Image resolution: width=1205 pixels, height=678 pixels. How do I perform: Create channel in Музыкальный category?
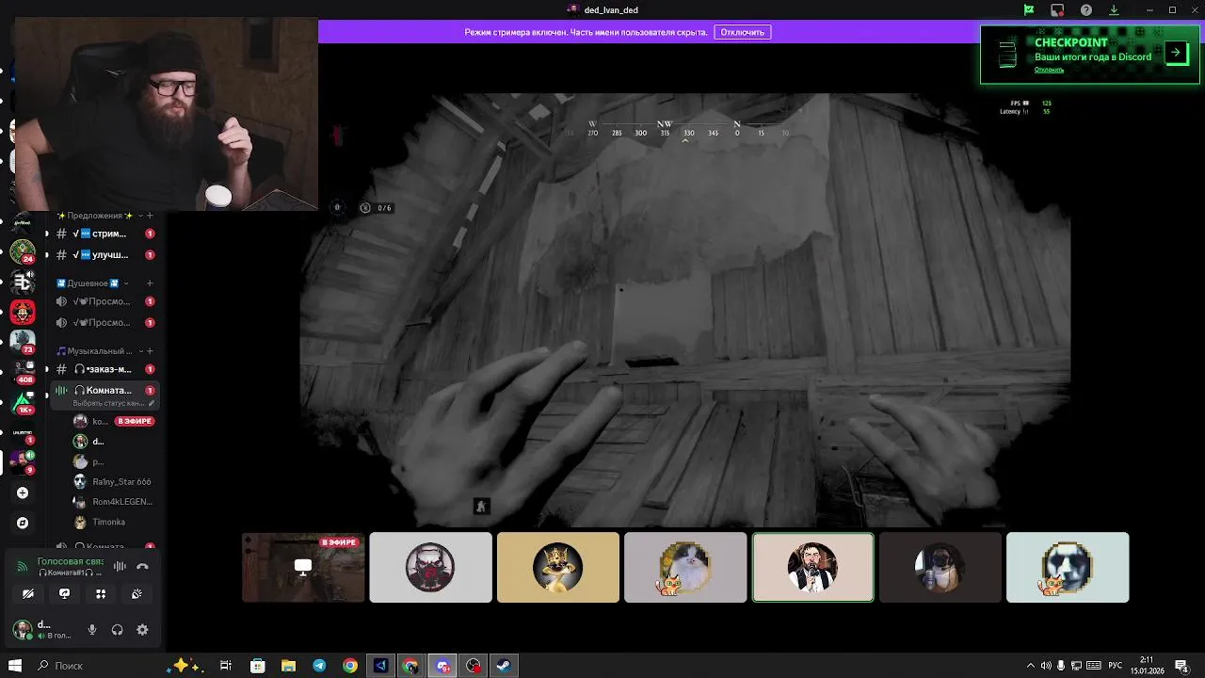(150, 351)
